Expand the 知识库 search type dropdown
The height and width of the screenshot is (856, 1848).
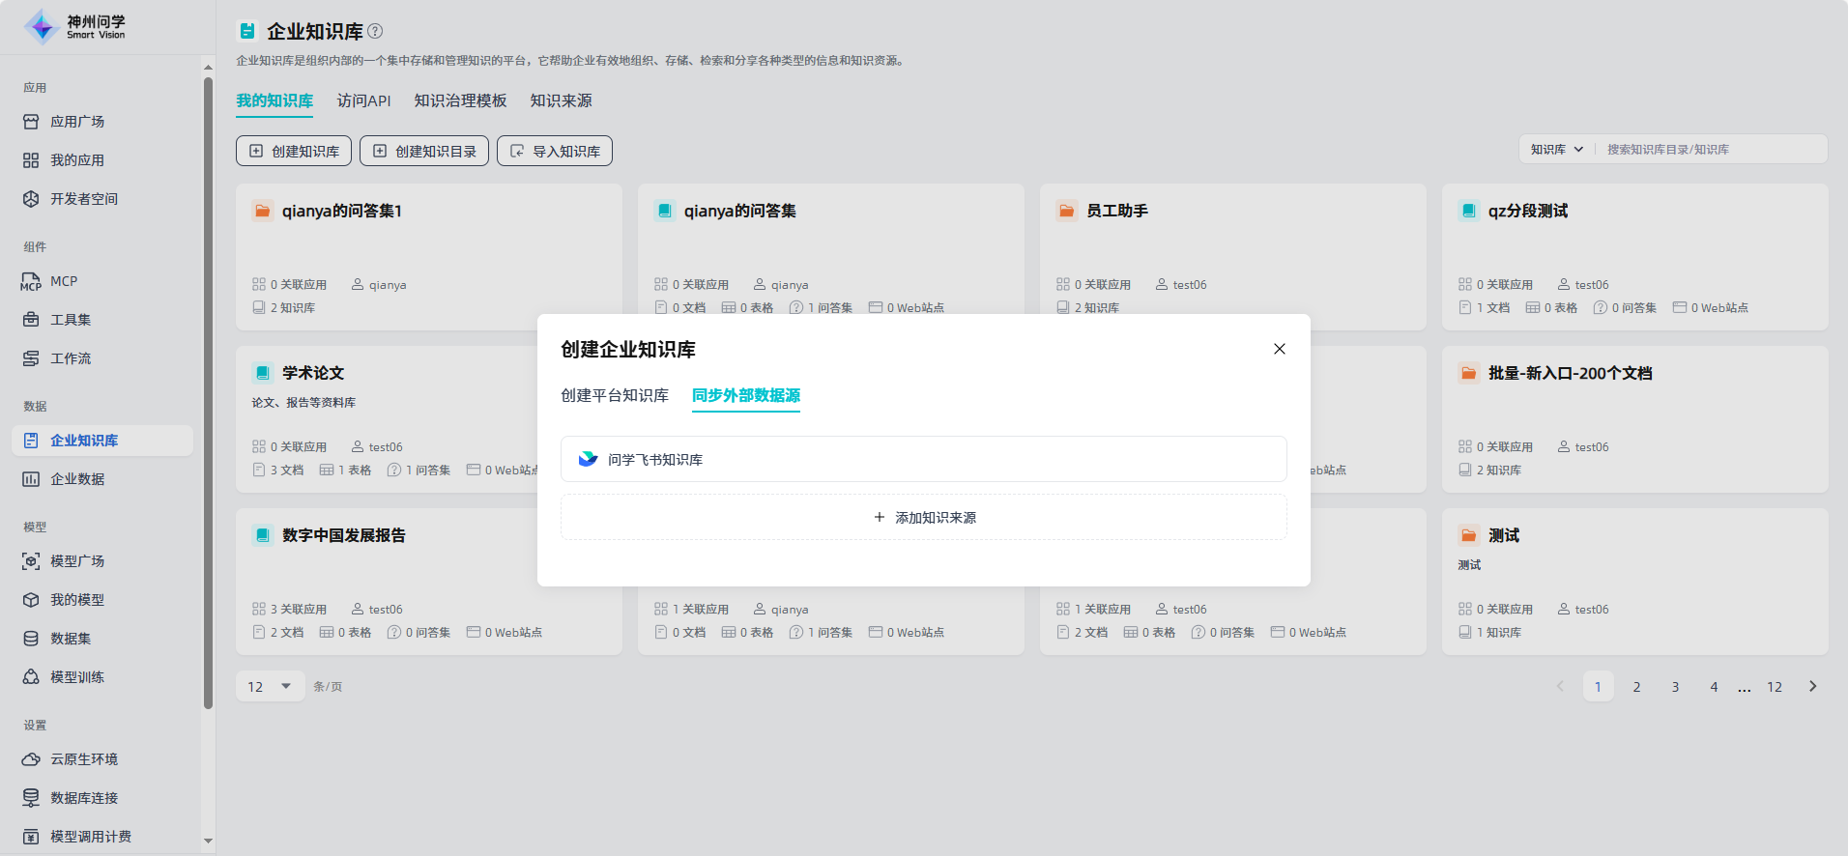pyautogui.click(x=1556, y=150)
